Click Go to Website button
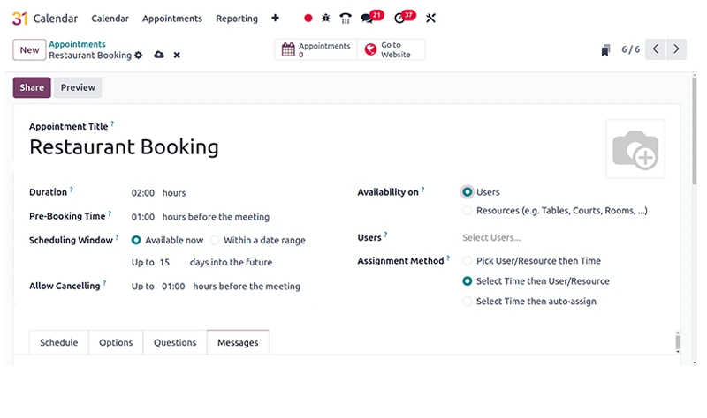This screenshot has height=418, width=707. point(391,49)
